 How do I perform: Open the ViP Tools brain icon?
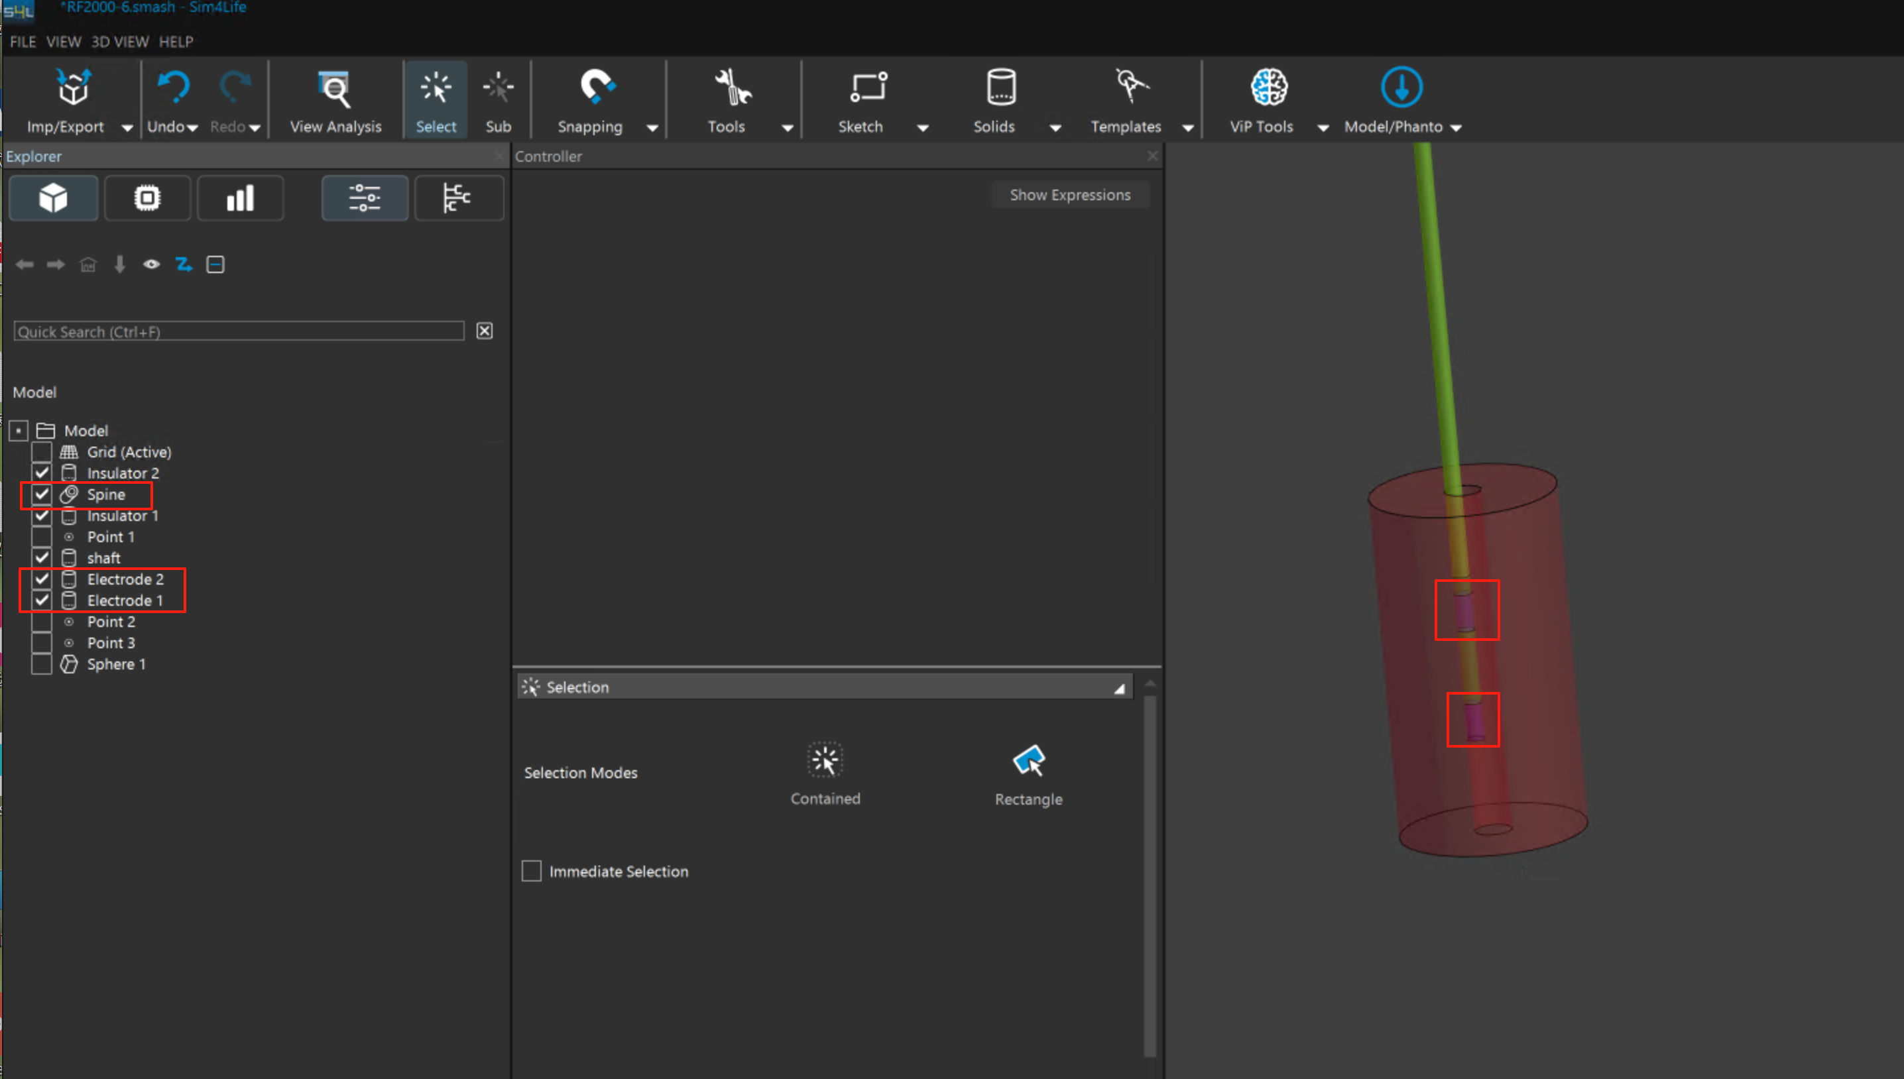pos(1268,87)
